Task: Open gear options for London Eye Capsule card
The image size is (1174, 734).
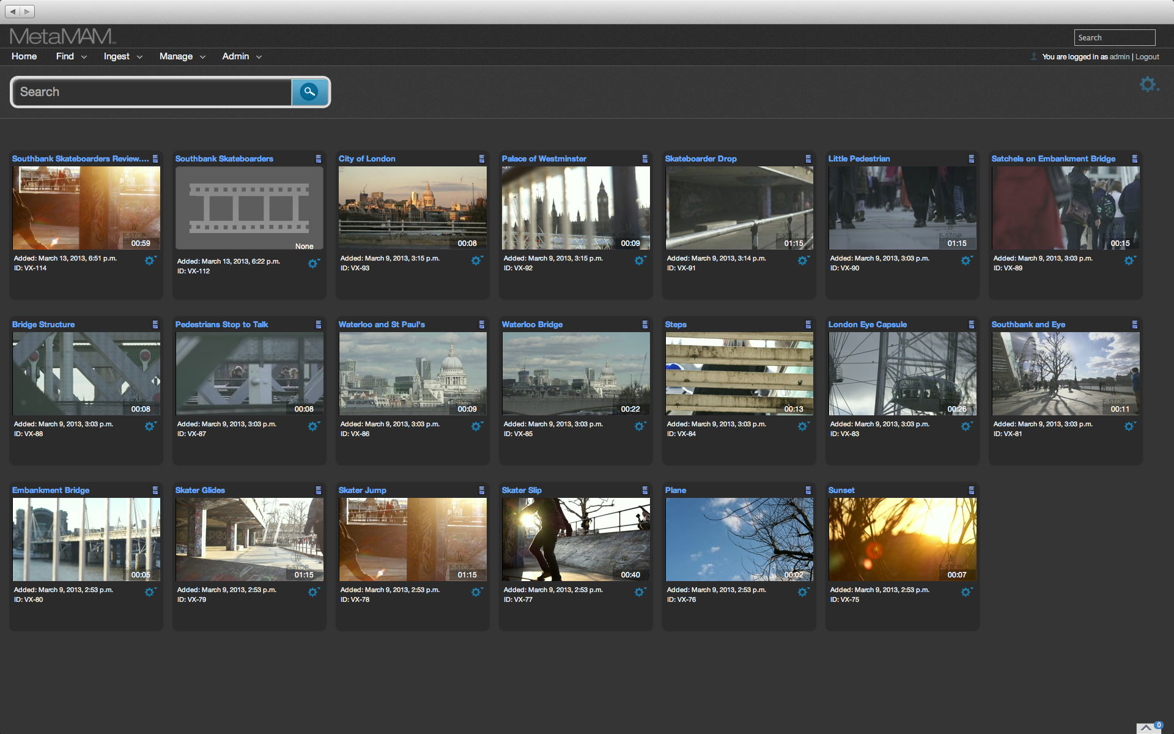Action: (x=967, y=426)
